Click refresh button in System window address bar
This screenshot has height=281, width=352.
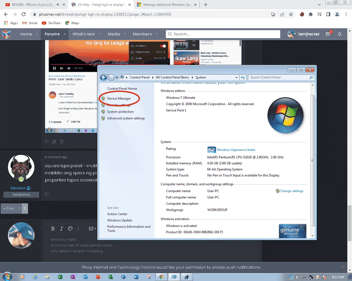243,77
